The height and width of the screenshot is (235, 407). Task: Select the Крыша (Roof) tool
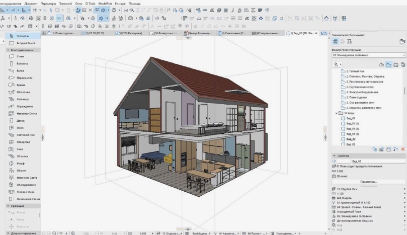coord(23,85)
